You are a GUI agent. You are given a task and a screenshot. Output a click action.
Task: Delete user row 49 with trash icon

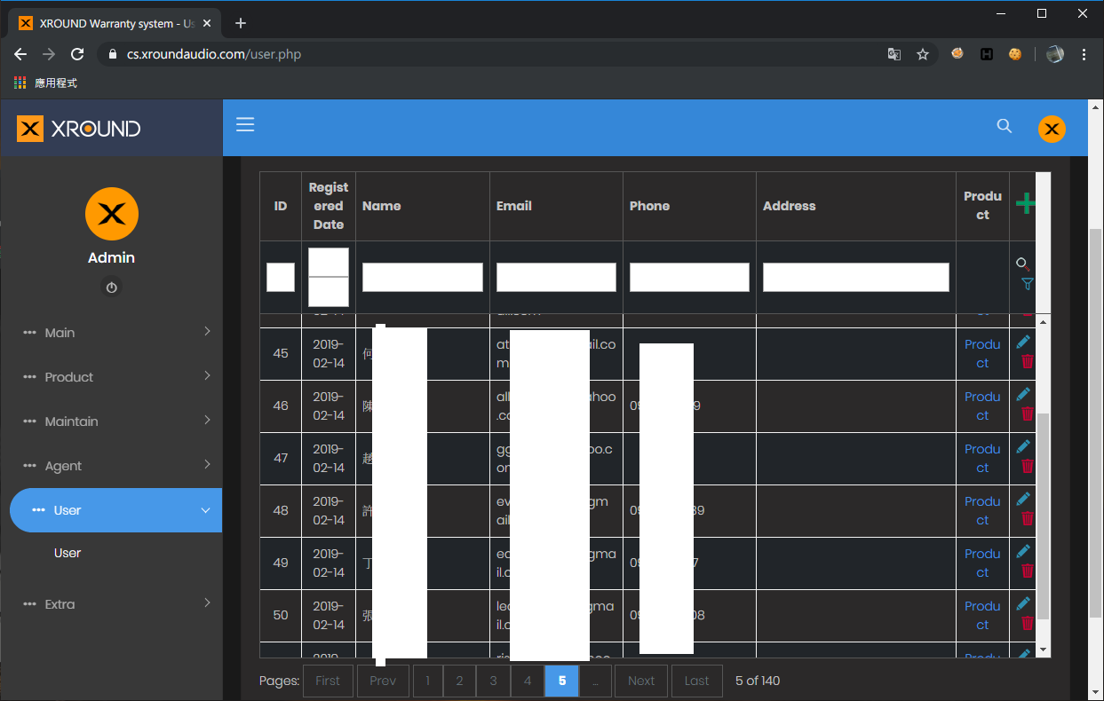(x=1027, y=571)
